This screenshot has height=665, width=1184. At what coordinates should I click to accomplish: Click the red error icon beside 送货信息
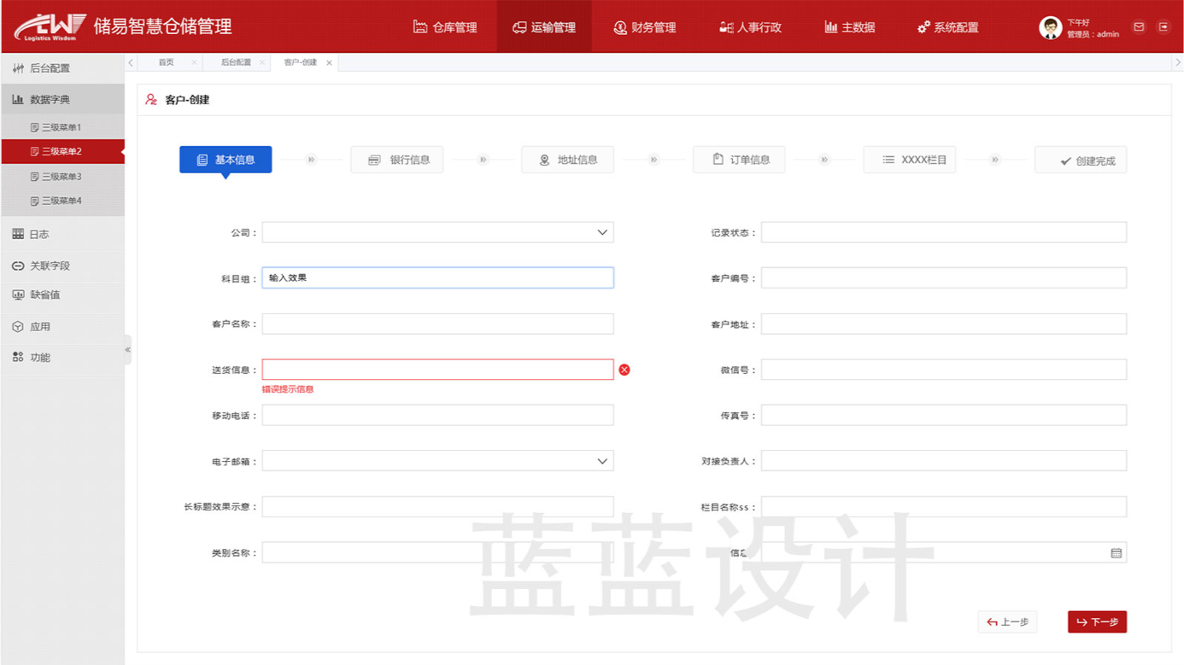point(624,369)
